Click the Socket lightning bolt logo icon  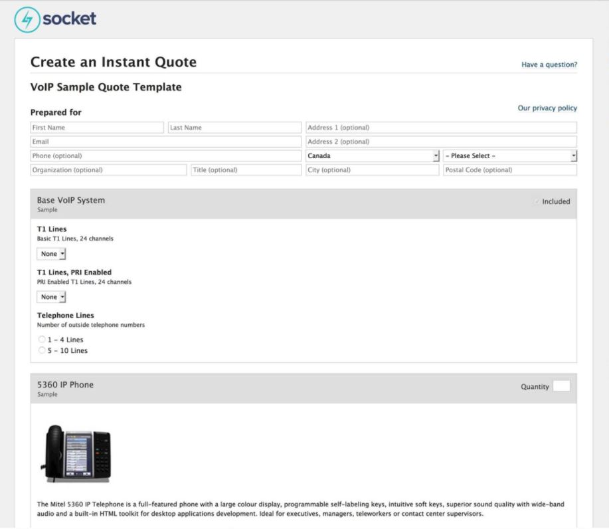point(27,20)
